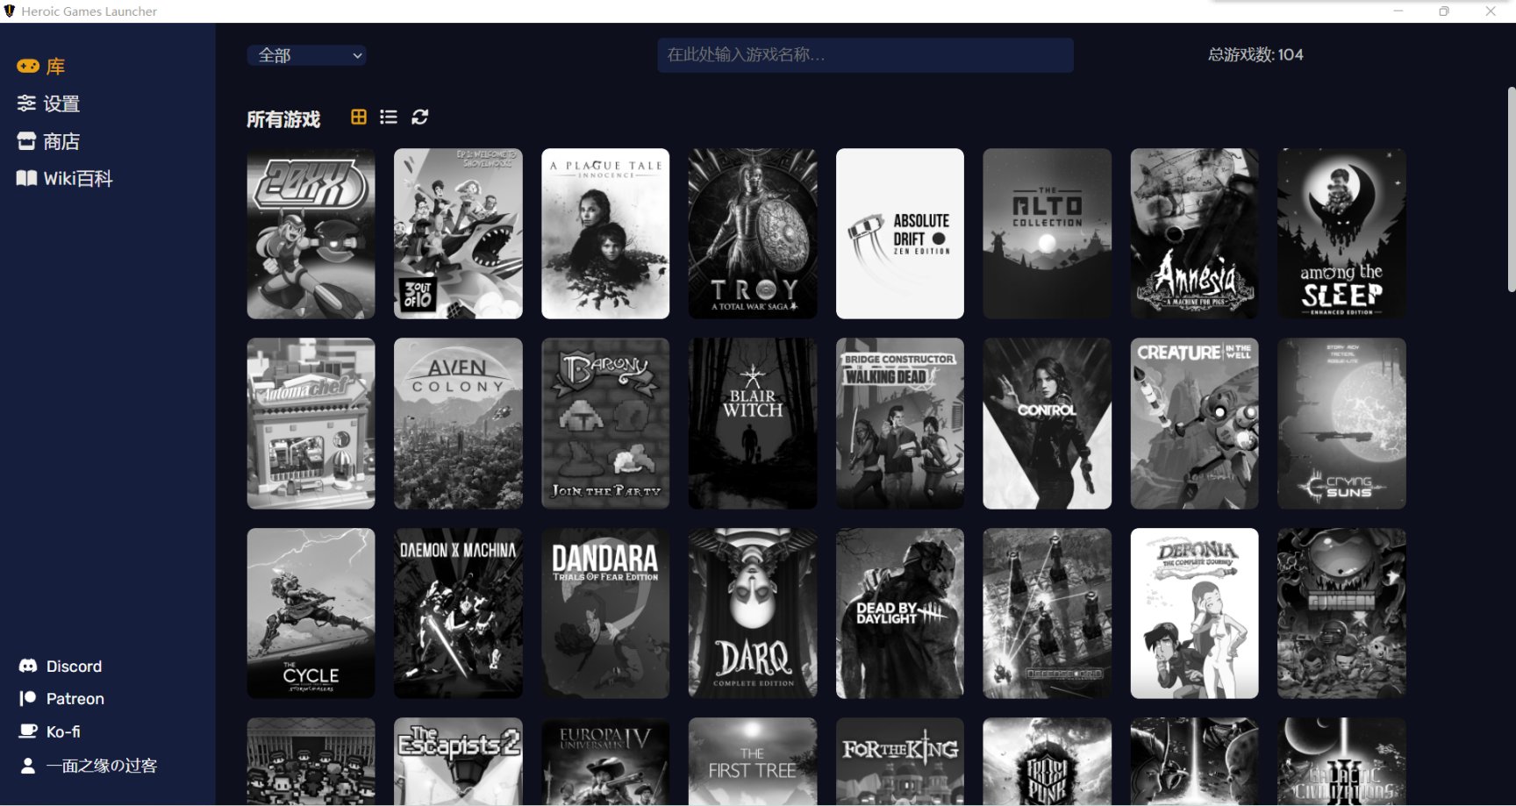
Task: Open Among the Sleep card
Action: tap(1341, 233)
